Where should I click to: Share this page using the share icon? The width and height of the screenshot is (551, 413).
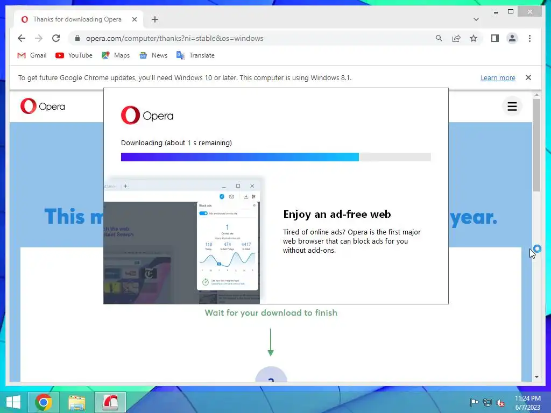456,38
